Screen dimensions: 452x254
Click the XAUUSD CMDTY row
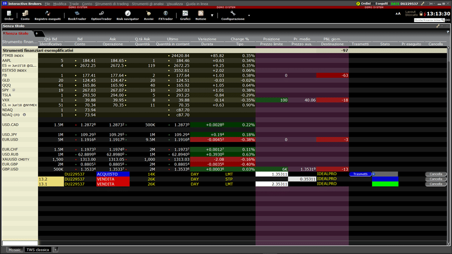(x=224, y=159)
